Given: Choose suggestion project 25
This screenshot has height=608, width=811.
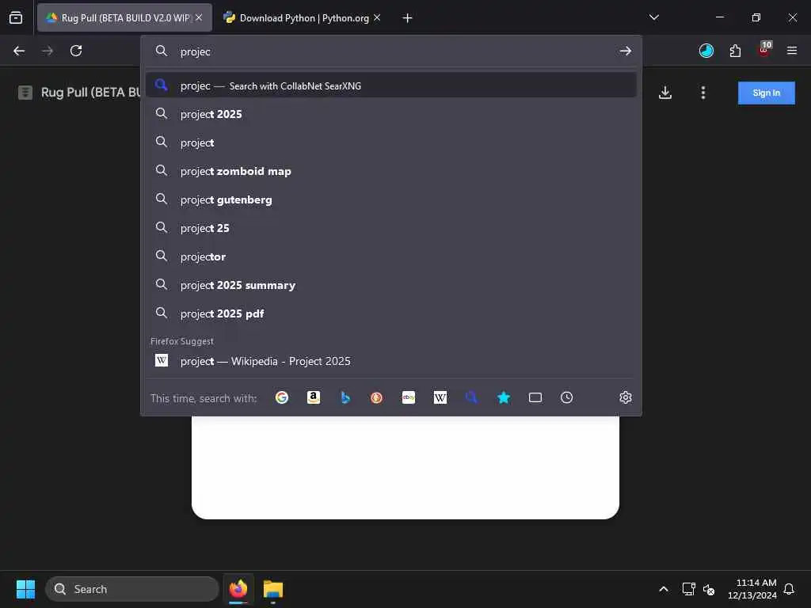Looking at the screenshot, I should (391, 228).
